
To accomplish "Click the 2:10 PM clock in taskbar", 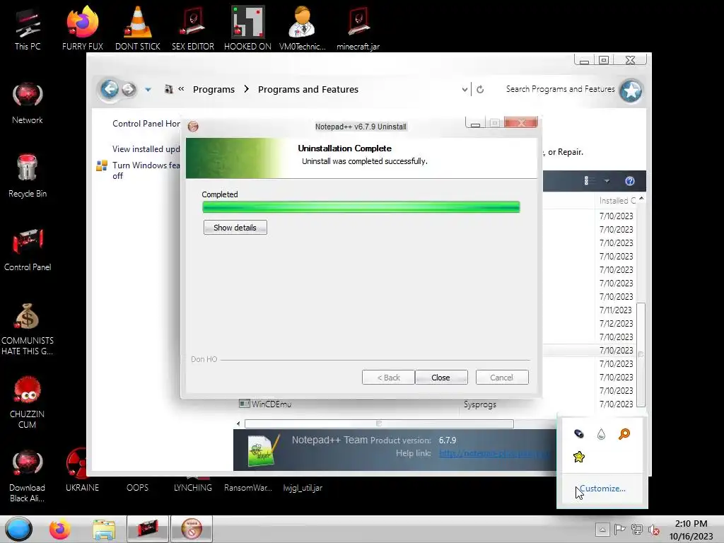I will pos(691,524).
